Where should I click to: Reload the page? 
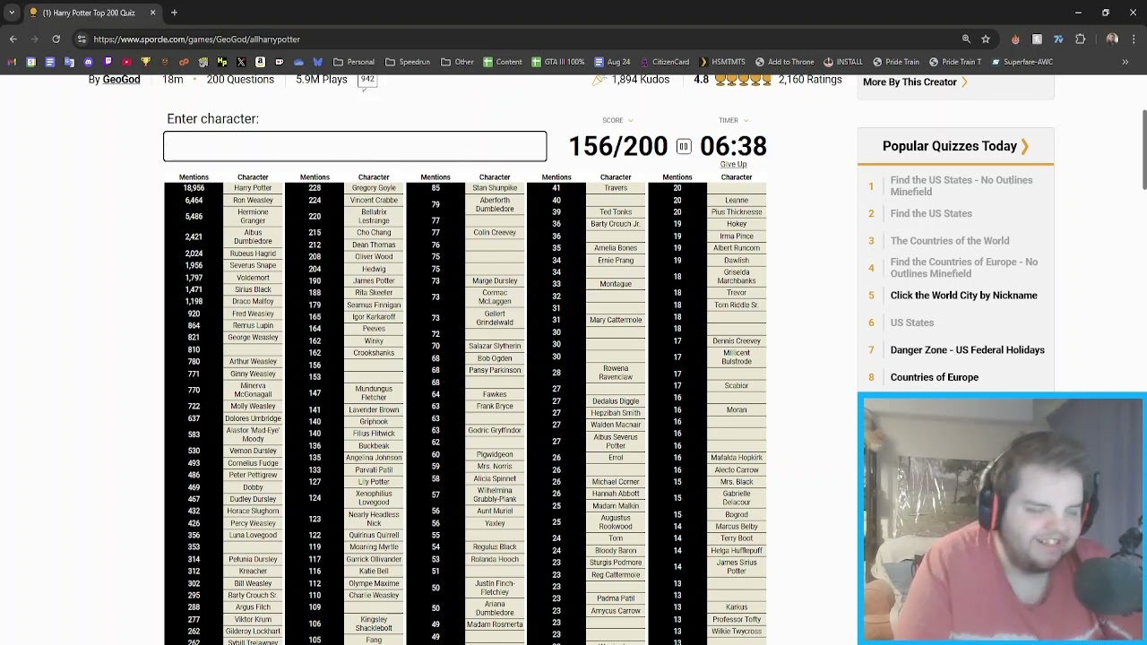tap(56, 39)
